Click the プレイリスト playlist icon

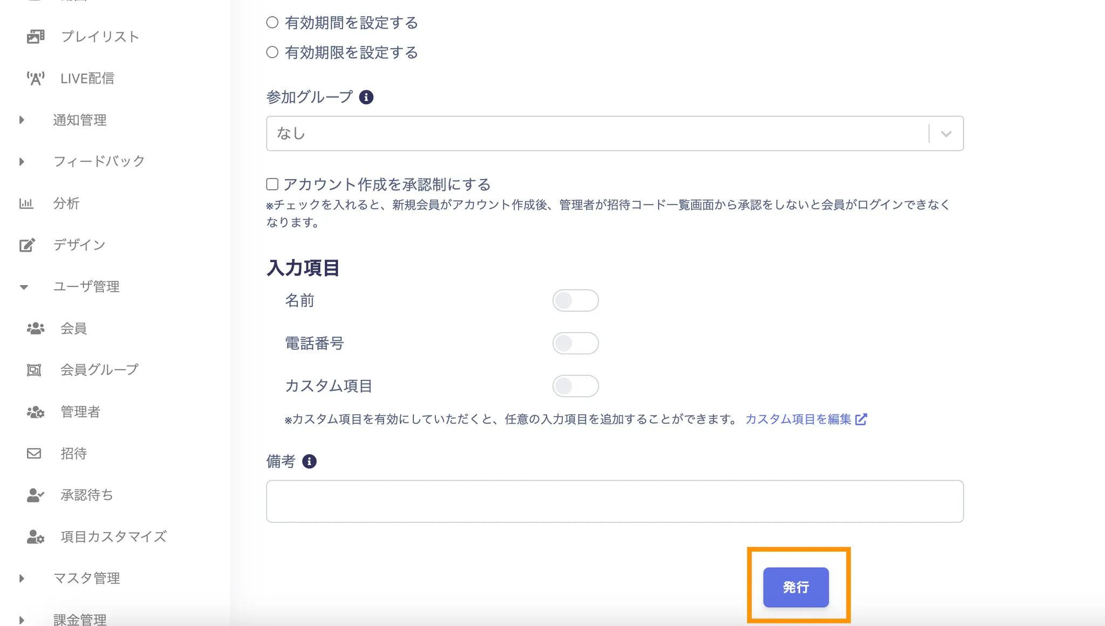36,37
